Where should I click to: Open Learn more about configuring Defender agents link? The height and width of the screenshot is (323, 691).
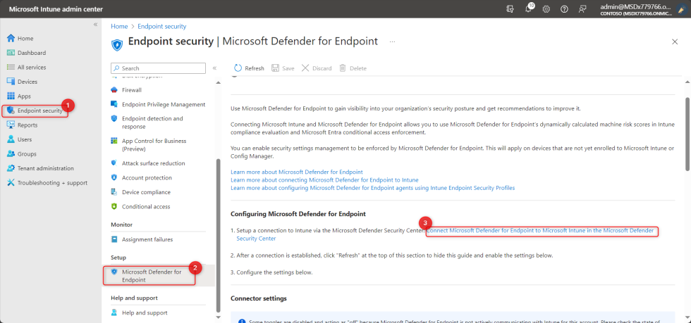click(372, 187)
